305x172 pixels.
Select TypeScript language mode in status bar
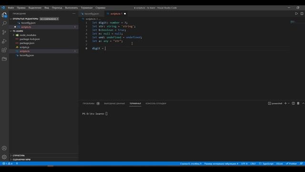pyautogui.click(x=266, y=163)
